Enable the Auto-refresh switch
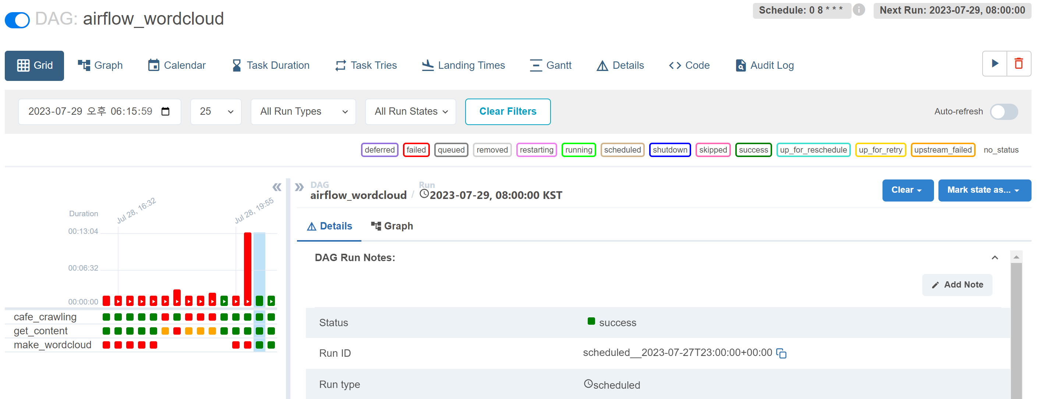 tap(1004, 112)
